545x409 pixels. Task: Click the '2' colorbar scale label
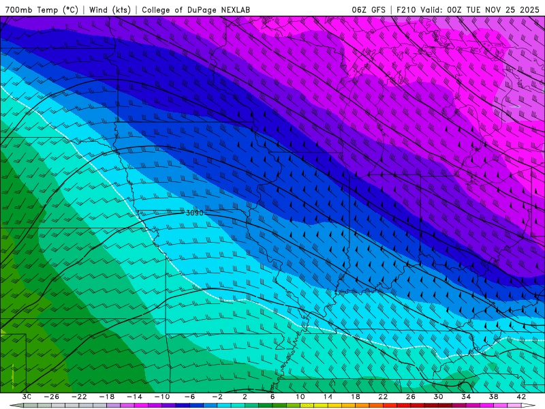pyautogui.click(x=245, y=397)
